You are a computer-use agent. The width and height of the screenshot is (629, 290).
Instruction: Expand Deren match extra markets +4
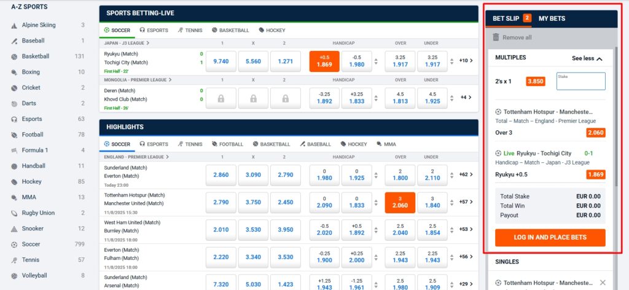466,97
